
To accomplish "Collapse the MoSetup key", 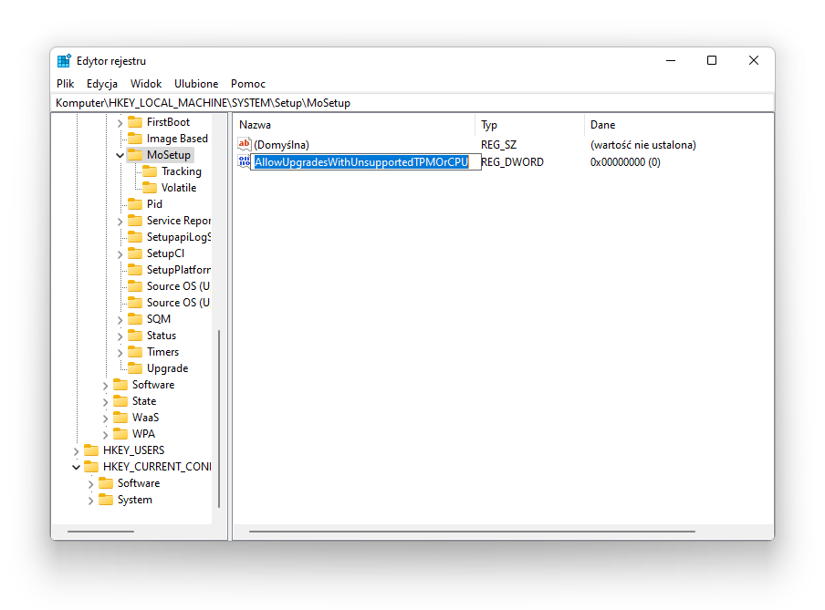I will tap(120, 156).
